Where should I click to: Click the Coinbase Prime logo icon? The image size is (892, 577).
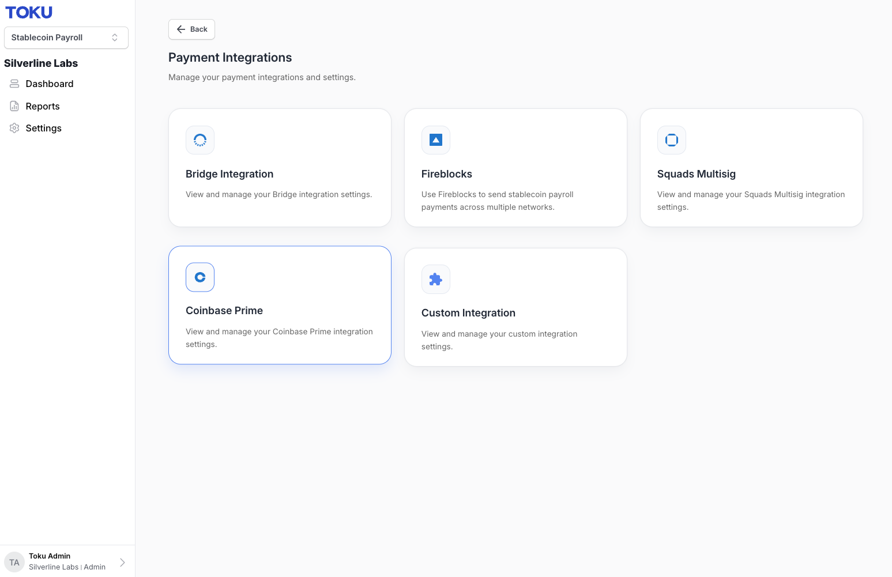pyautogui.click(x=200, y=277)
